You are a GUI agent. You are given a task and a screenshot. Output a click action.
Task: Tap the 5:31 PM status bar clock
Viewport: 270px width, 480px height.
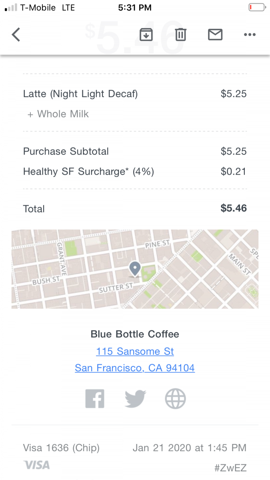tap(135, 8)
